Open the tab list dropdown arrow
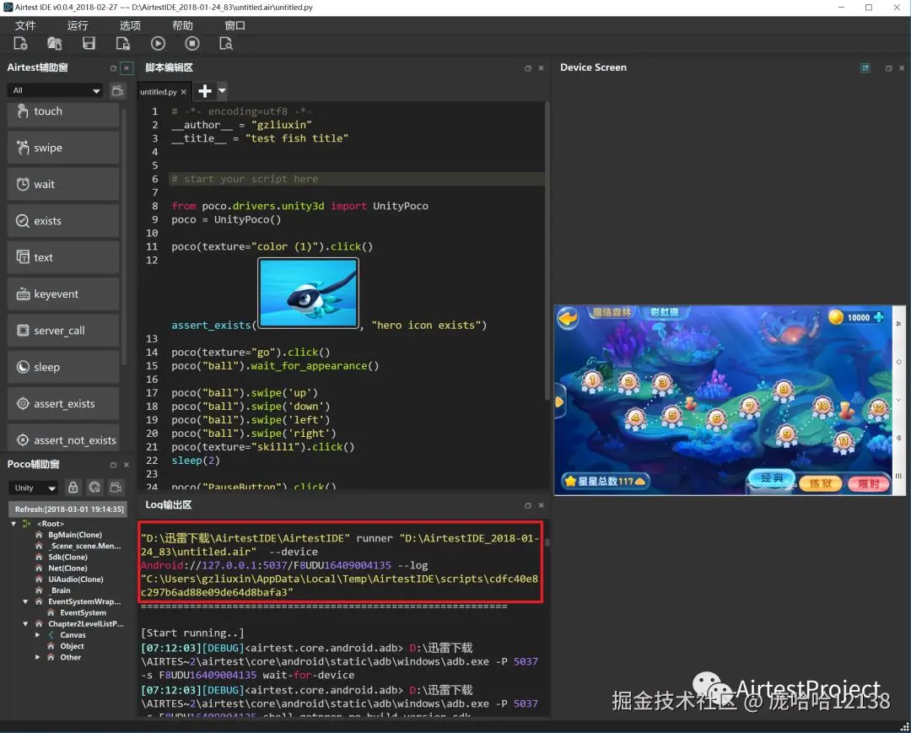 222,91
